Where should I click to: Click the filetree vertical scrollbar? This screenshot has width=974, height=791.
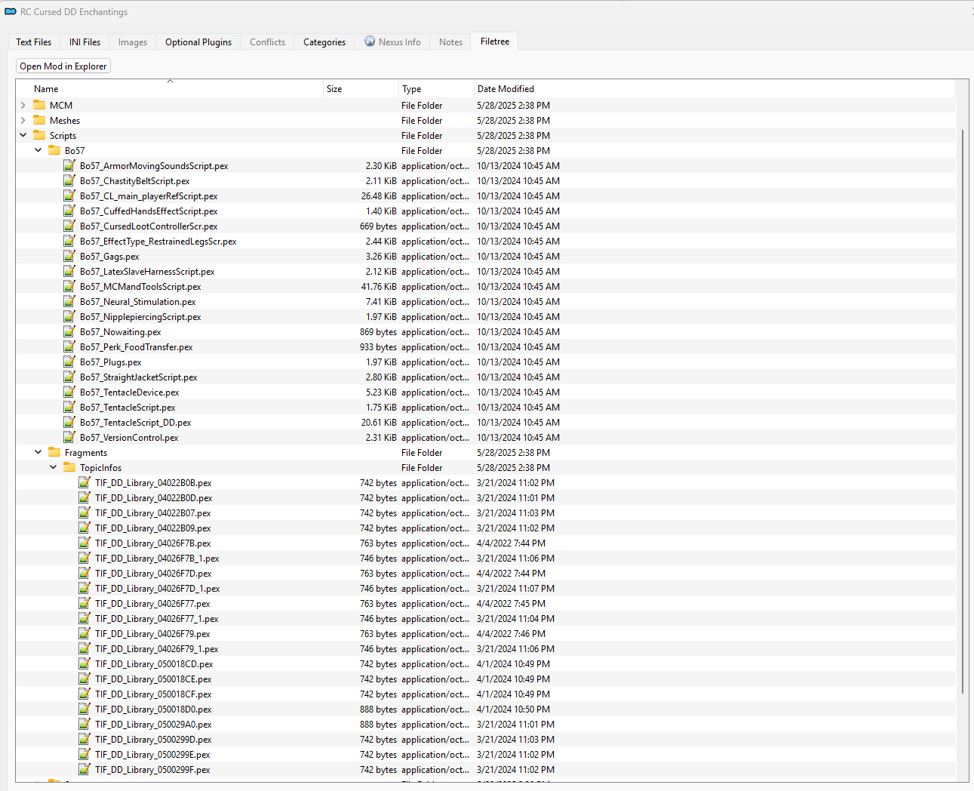coord(962,411)
